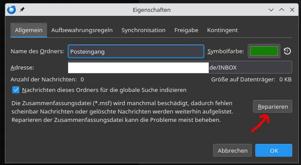Open the green Symbolfarbe color picker

tap(264, 51)
